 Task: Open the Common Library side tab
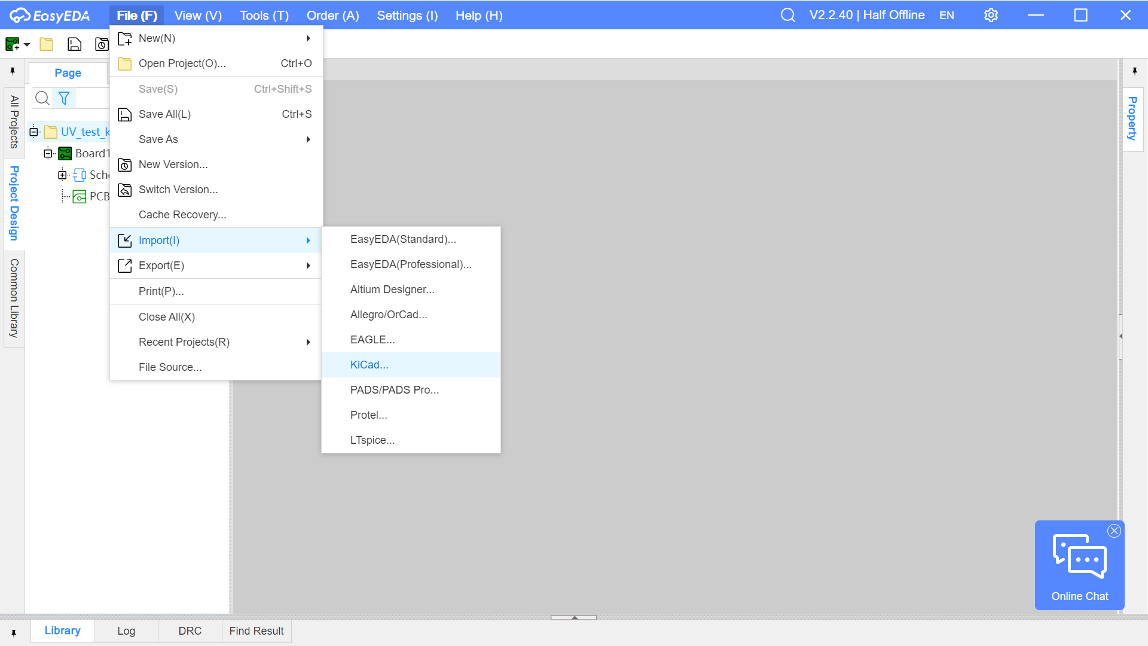(x=14, y=298)
